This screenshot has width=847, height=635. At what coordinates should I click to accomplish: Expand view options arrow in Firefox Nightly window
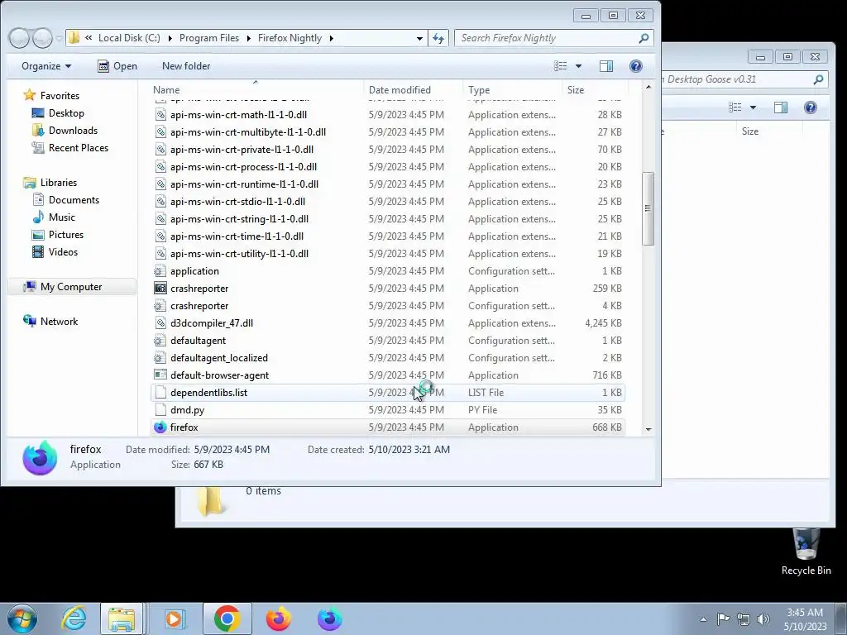(x=578, y=66)
